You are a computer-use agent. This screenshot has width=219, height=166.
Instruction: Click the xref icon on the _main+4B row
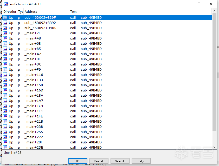pyautogui.click(x=5, y=38)
